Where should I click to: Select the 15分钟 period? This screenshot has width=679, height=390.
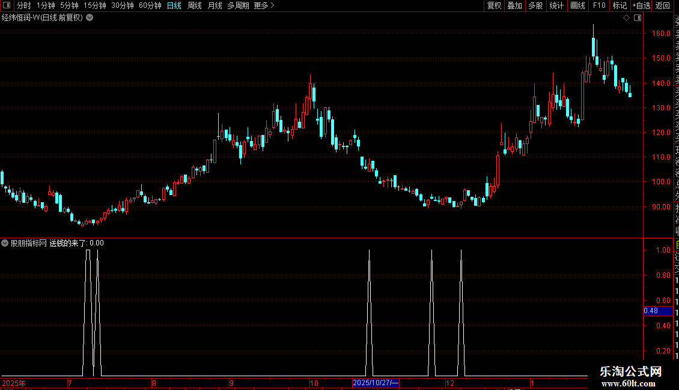(x=95, y=5)
